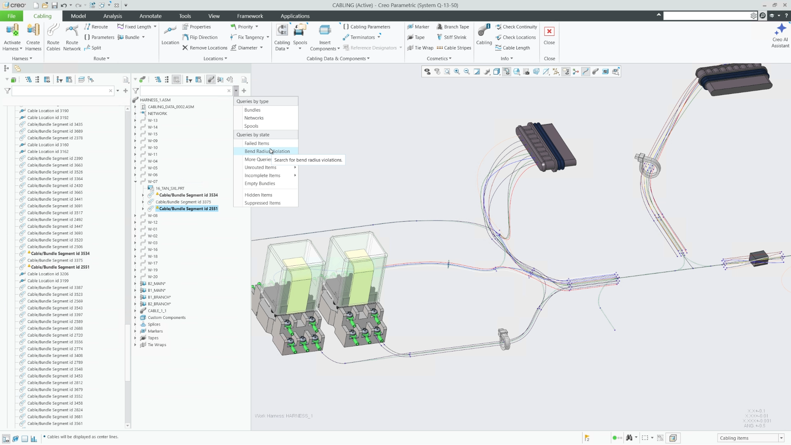Switch to the Analysis ribbon tab
Image resolution: width=791 pixels, height=445 pixels.
(x=112, y=16)
